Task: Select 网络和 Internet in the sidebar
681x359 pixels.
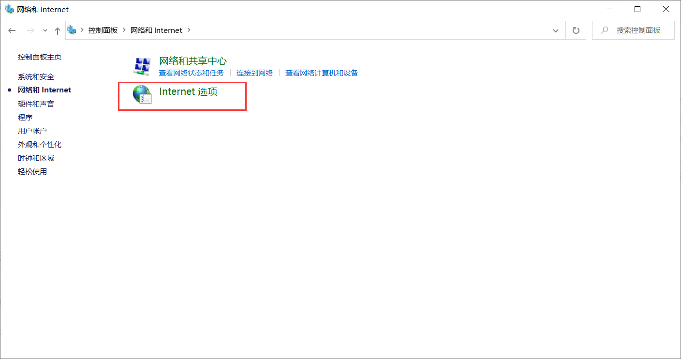Action: [44, 90]
